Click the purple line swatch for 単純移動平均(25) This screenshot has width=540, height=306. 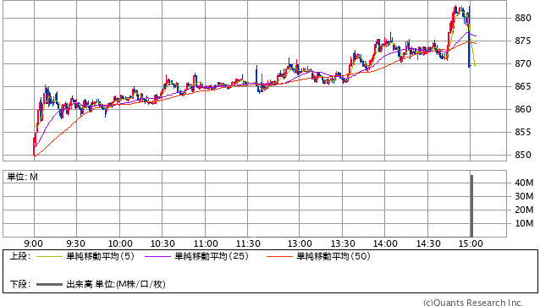[x=157, y=256]
